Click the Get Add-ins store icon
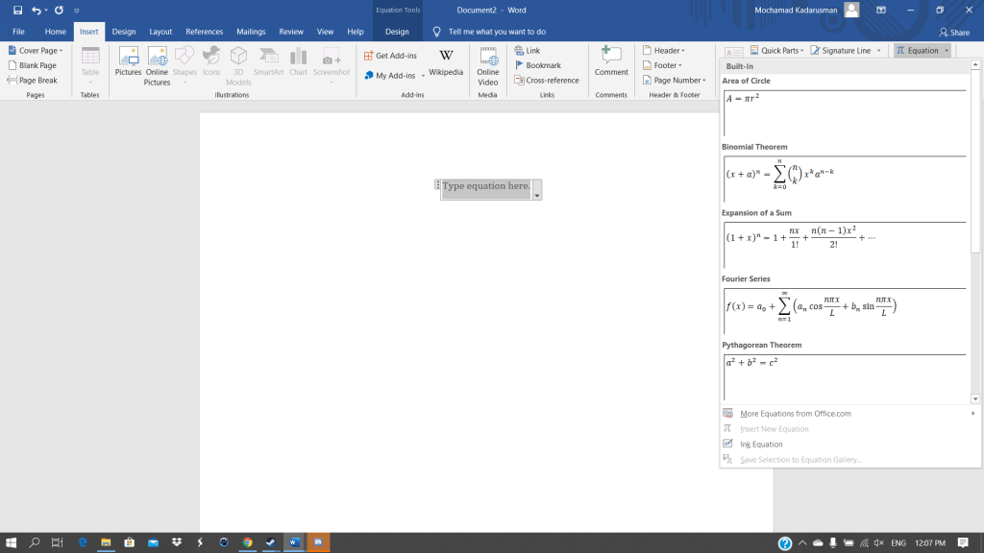984x553 pixels. (369, 56)
